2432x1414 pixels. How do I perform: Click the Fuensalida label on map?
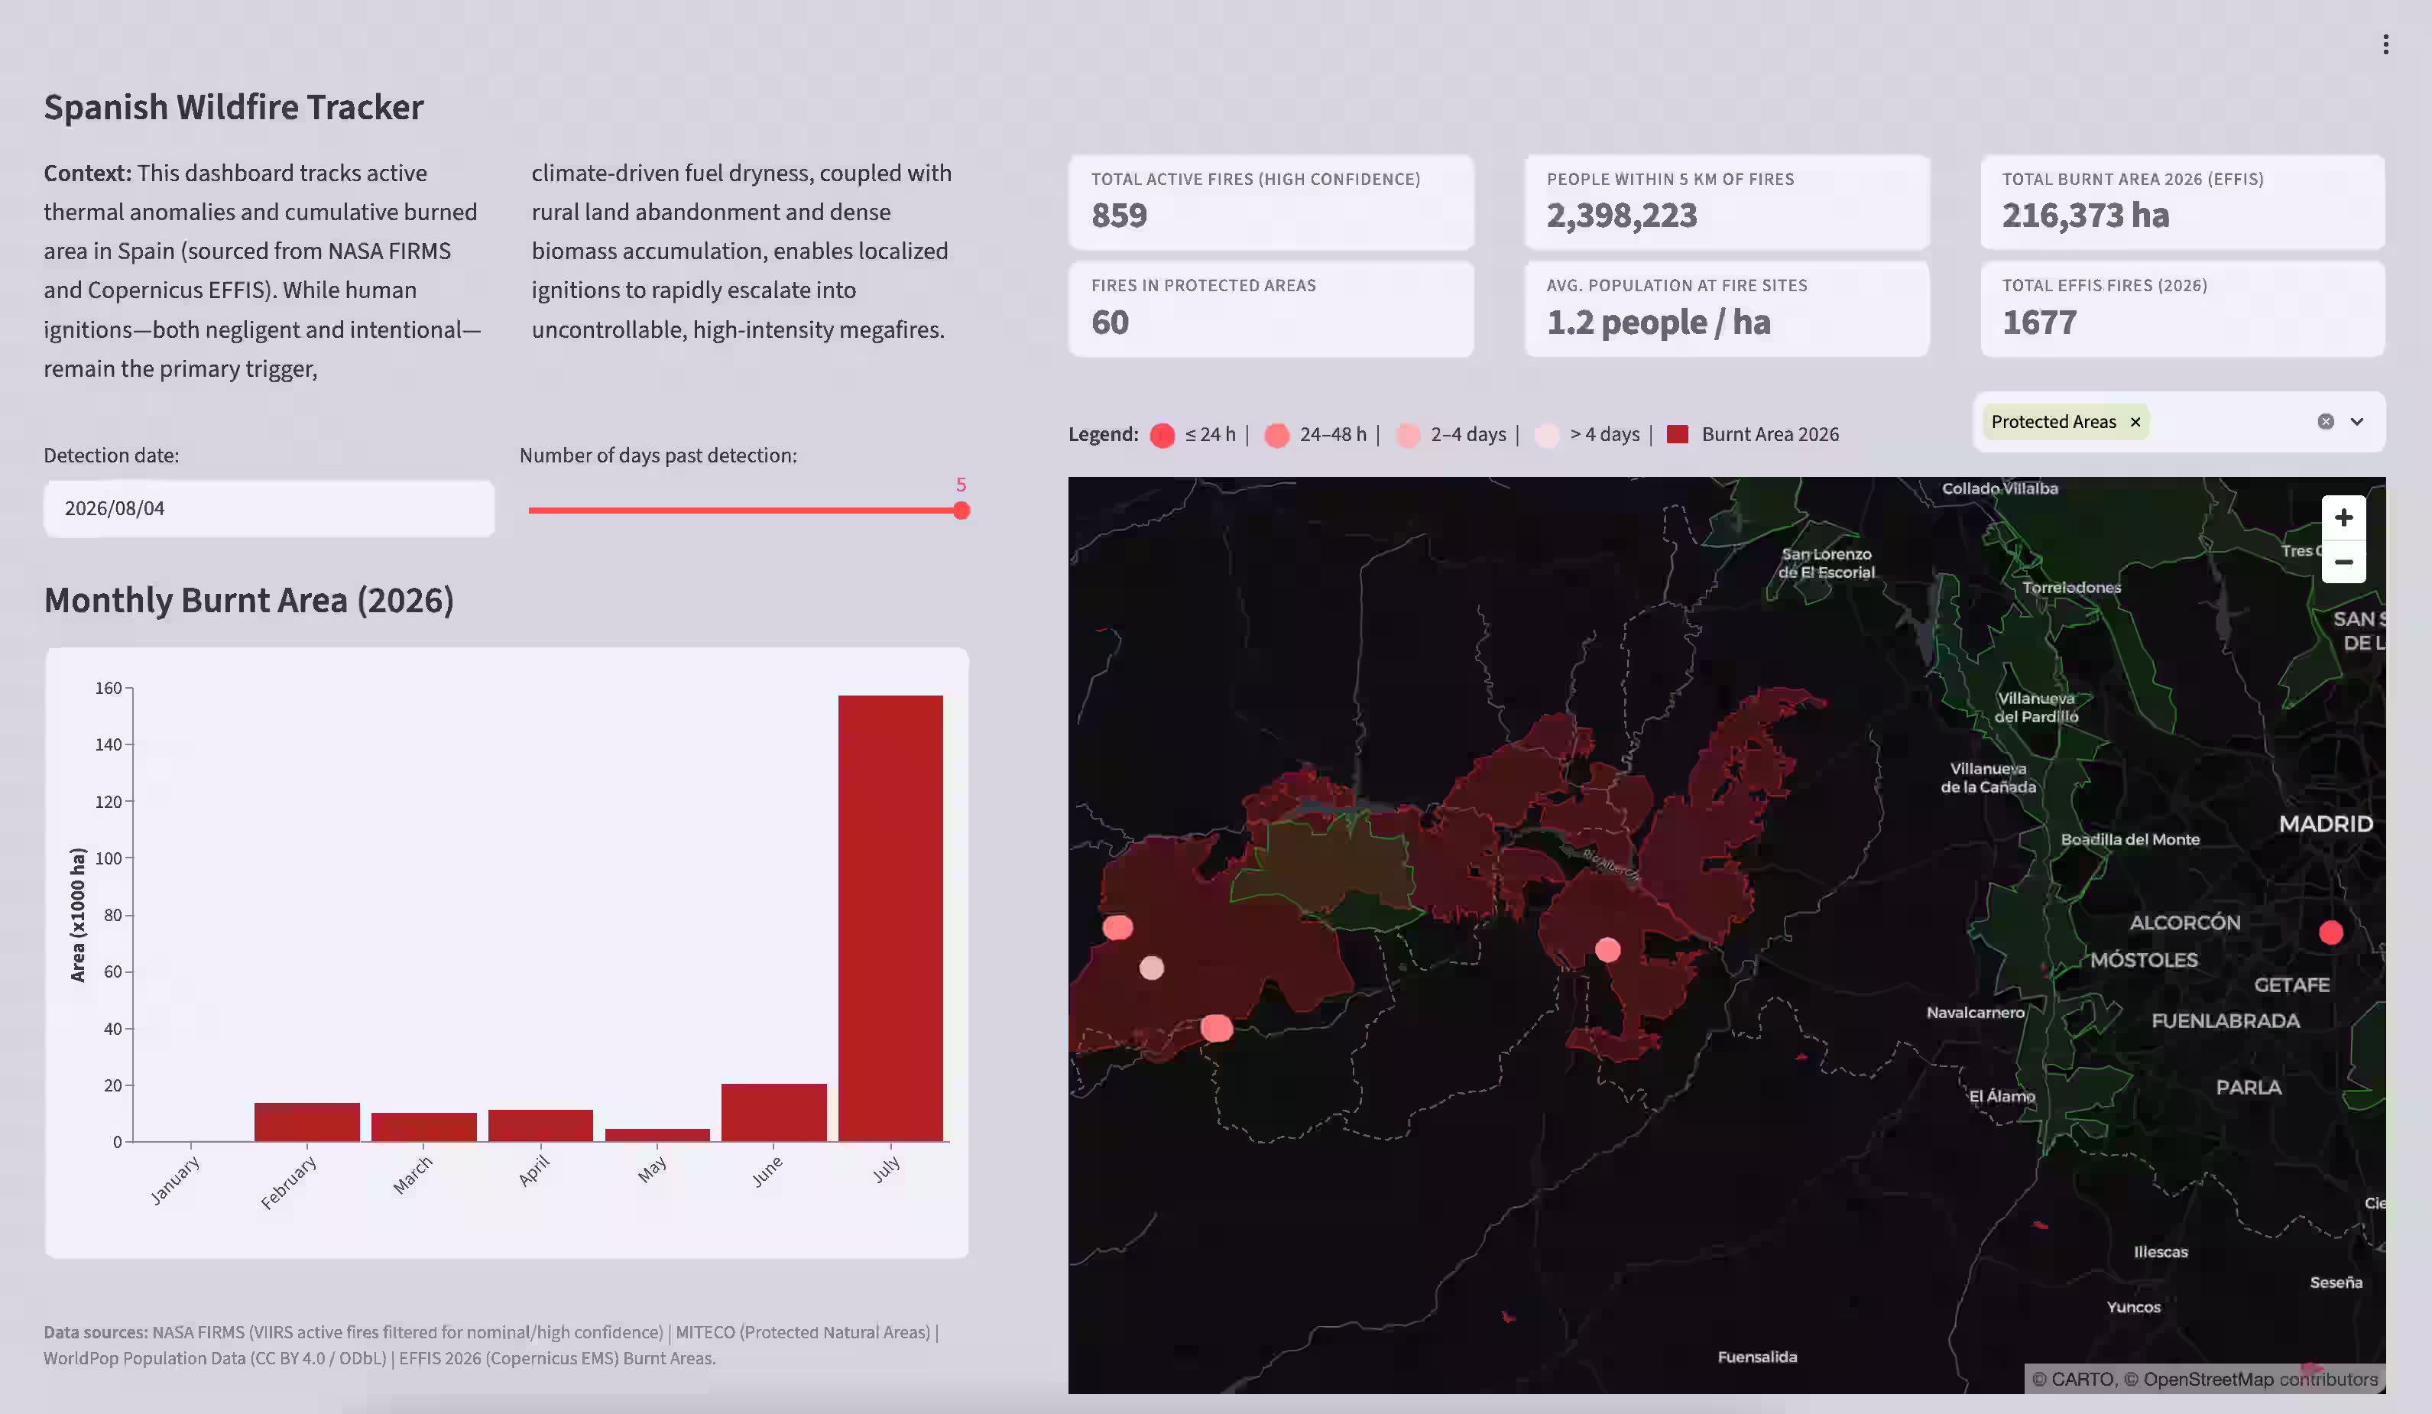coord(1756,1357)
